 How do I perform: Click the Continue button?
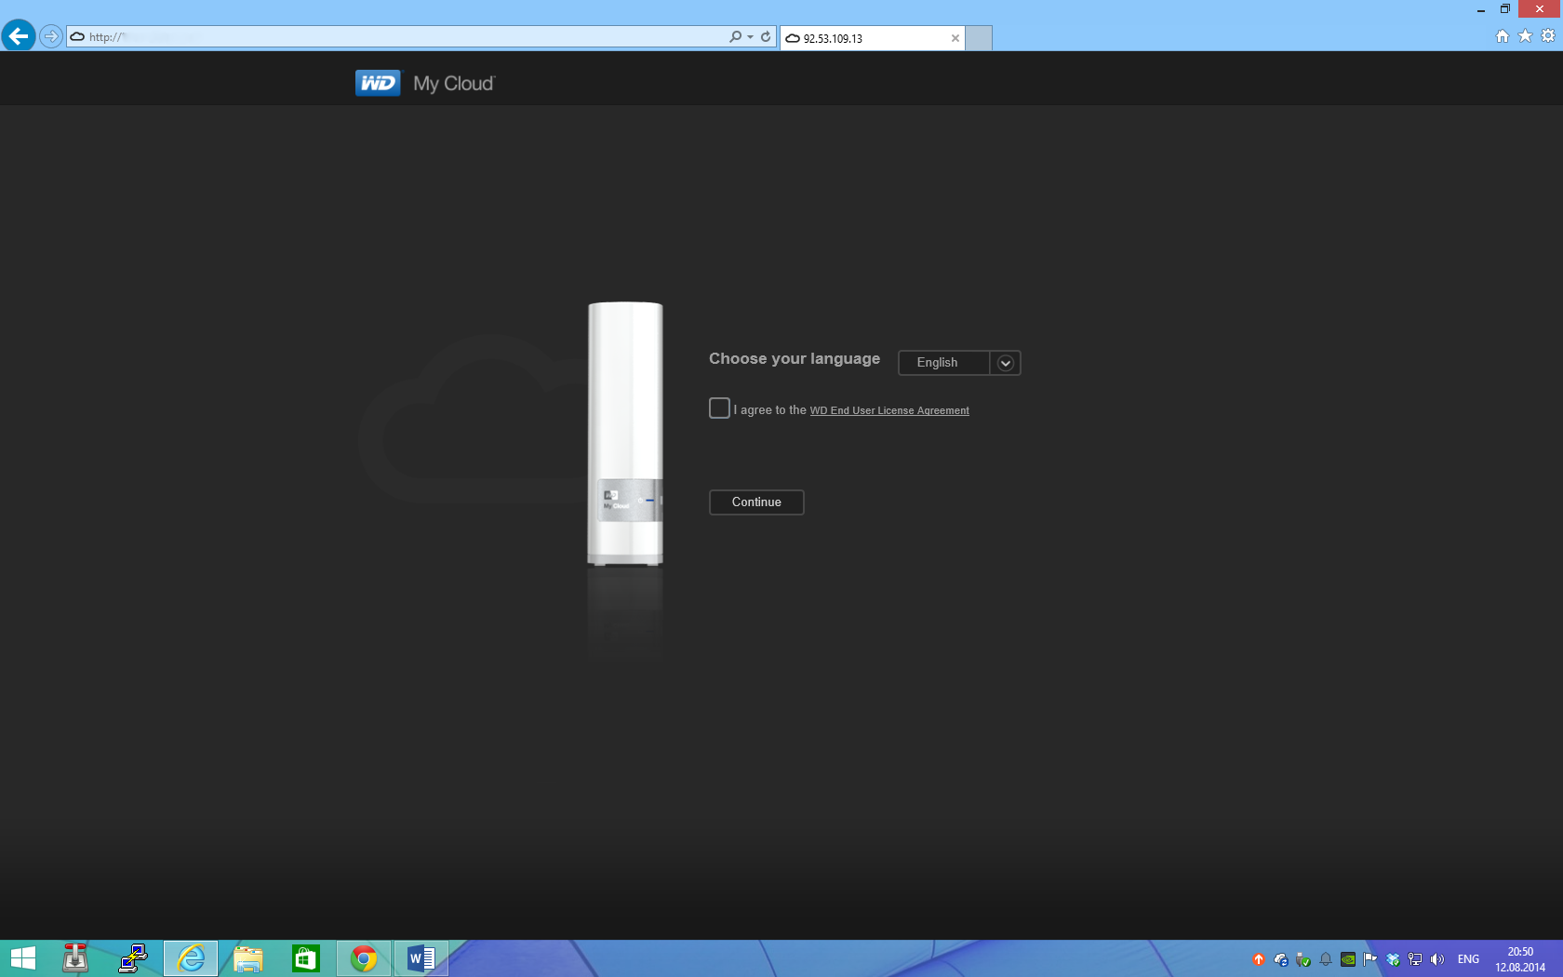756,502
